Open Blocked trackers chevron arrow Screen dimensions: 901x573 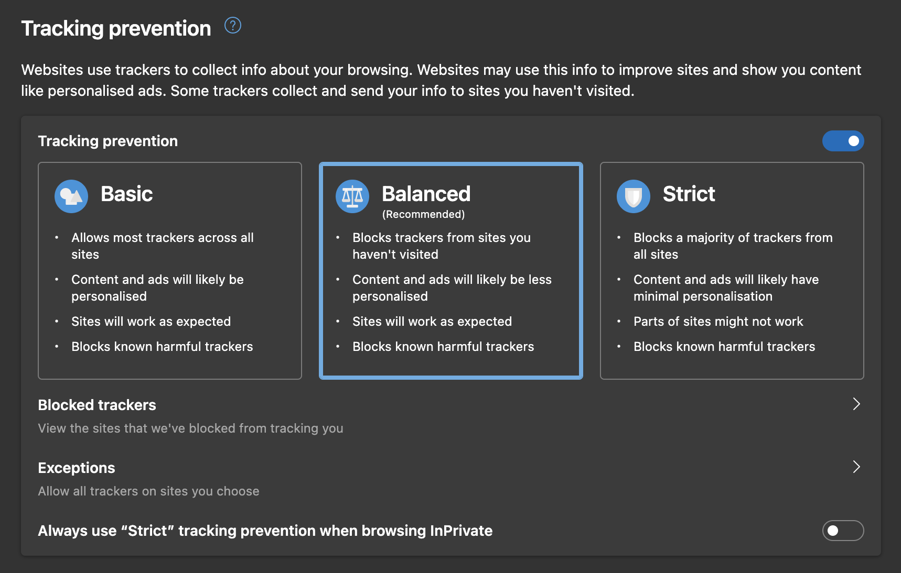[856, 404]
